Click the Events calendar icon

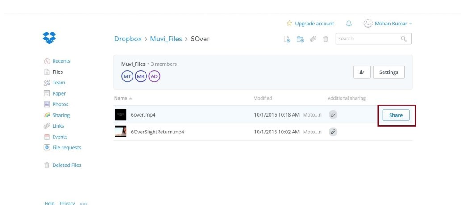[47, 137]
